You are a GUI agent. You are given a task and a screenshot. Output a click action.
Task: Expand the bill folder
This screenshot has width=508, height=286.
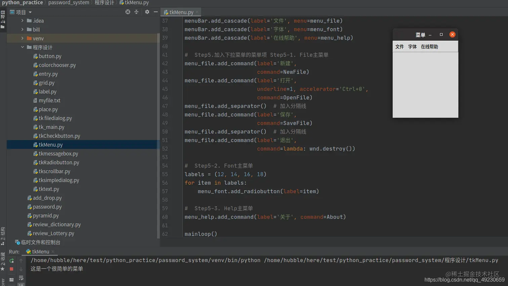(23, 30)
